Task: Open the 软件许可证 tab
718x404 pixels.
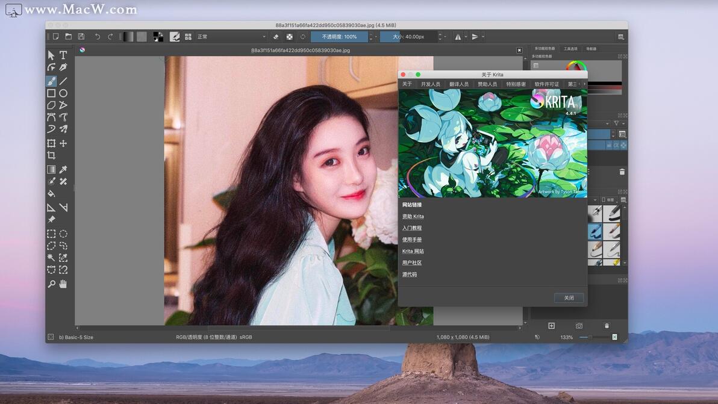Action: click(547, 84)
